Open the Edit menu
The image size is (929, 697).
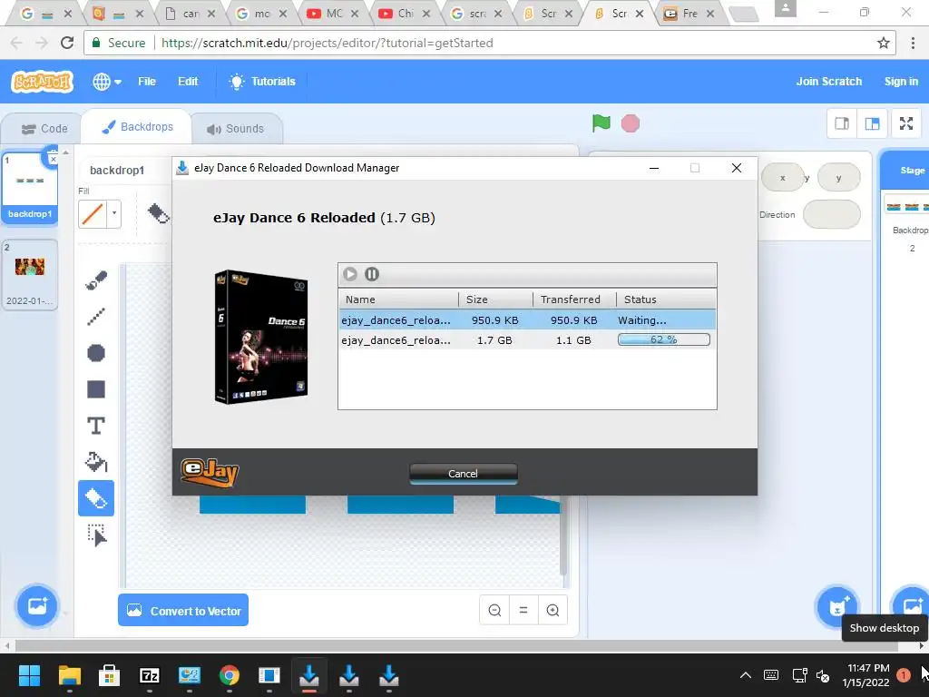[188, 82]
